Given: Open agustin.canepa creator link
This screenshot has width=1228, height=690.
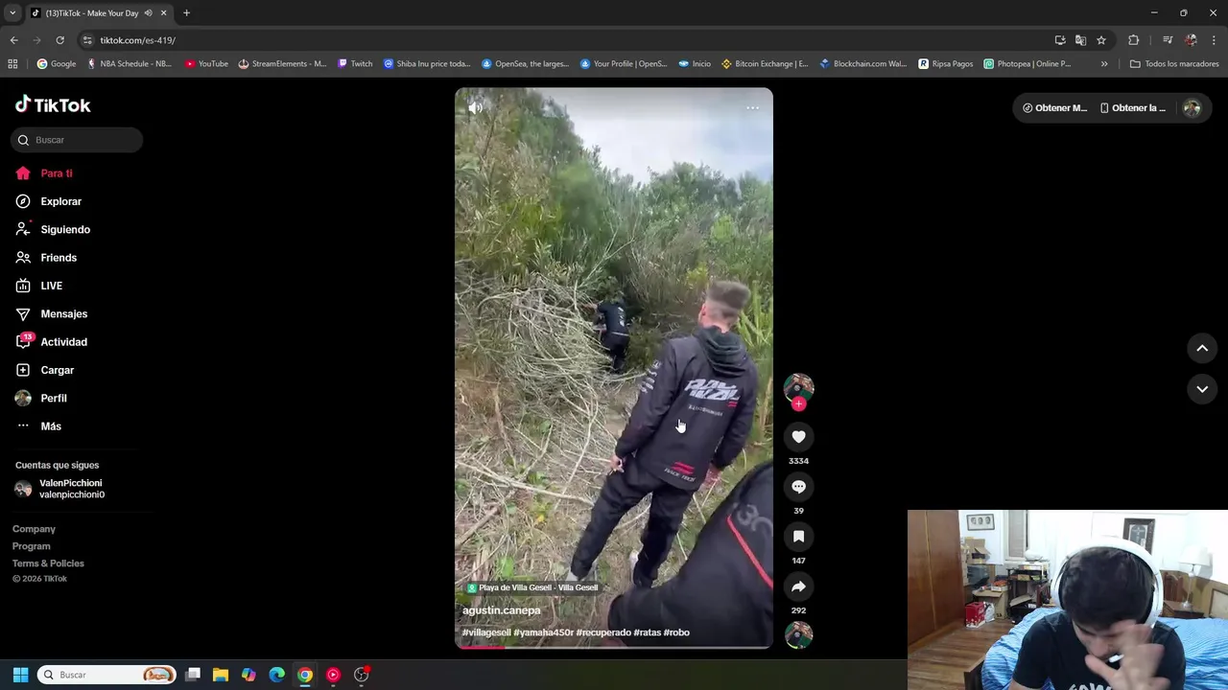Looking at the screenshot, I should 501,610.
